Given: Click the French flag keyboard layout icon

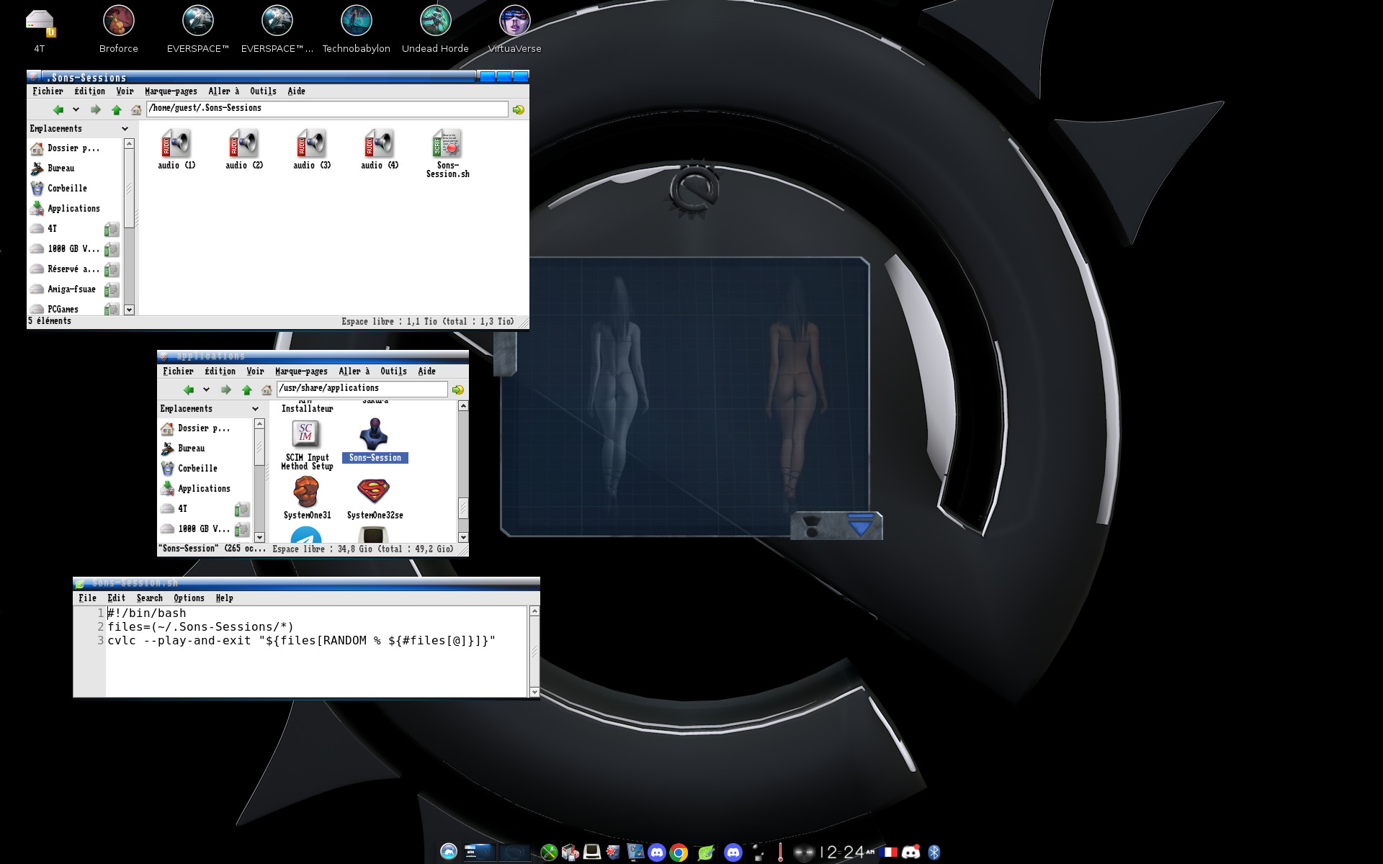Looking at the screenshot, I should pyautogui.click(x=888, y=852).
